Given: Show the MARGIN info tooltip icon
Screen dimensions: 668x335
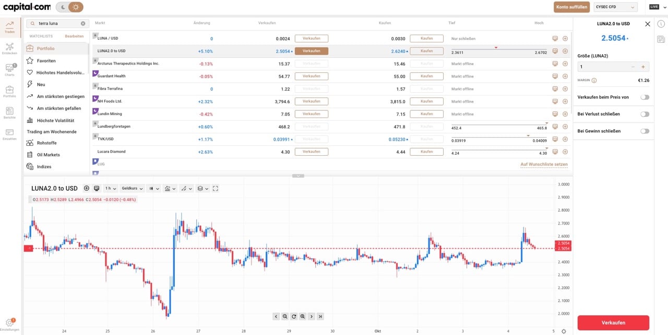Looking at the screenshot, I should [594, 81].
